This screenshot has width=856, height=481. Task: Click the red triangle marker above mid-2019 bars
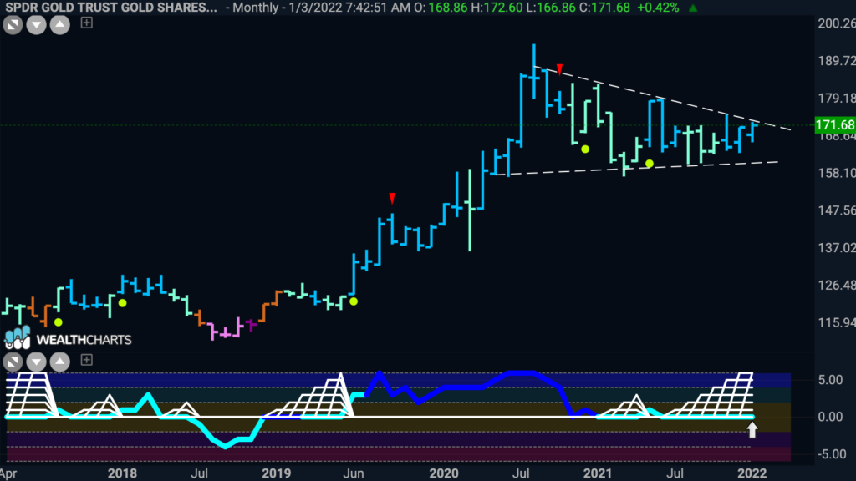tap(392, 197)
